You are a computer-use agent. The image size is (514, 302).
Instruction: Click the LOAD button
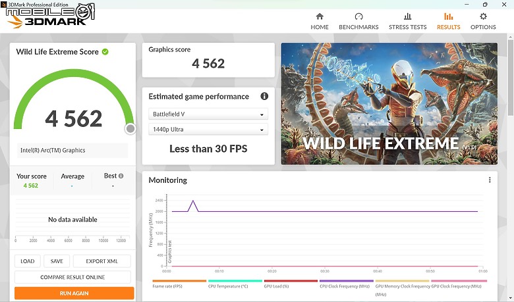(x=28, y=261)
